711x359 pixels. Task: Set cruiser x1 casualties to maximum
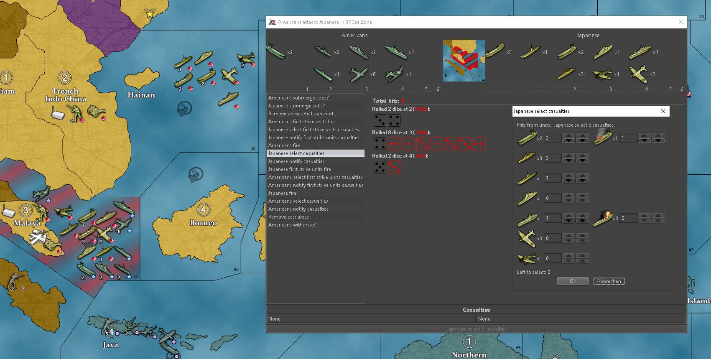[x=582, y=196]
